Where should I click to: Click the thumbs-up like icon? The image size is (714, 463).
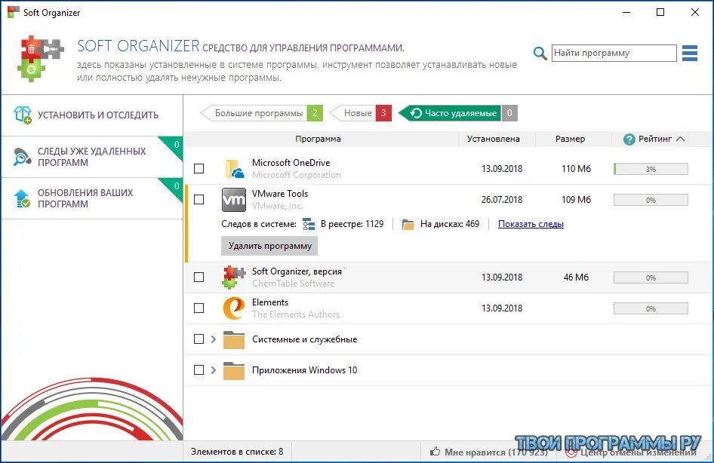pyautogui.click(x=435, y=452)
